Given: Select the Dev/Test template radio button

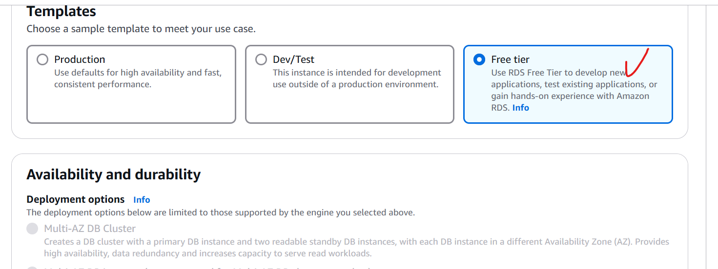Looking at the screenshot, I should 261,59.
